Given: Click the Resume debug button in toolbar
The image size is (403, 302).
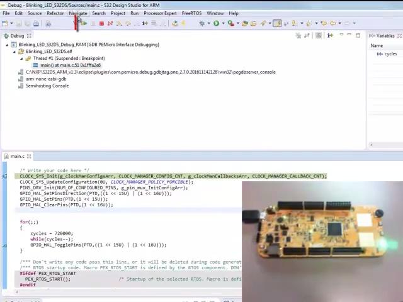Looking at the screenshot, I should (84, 24).
